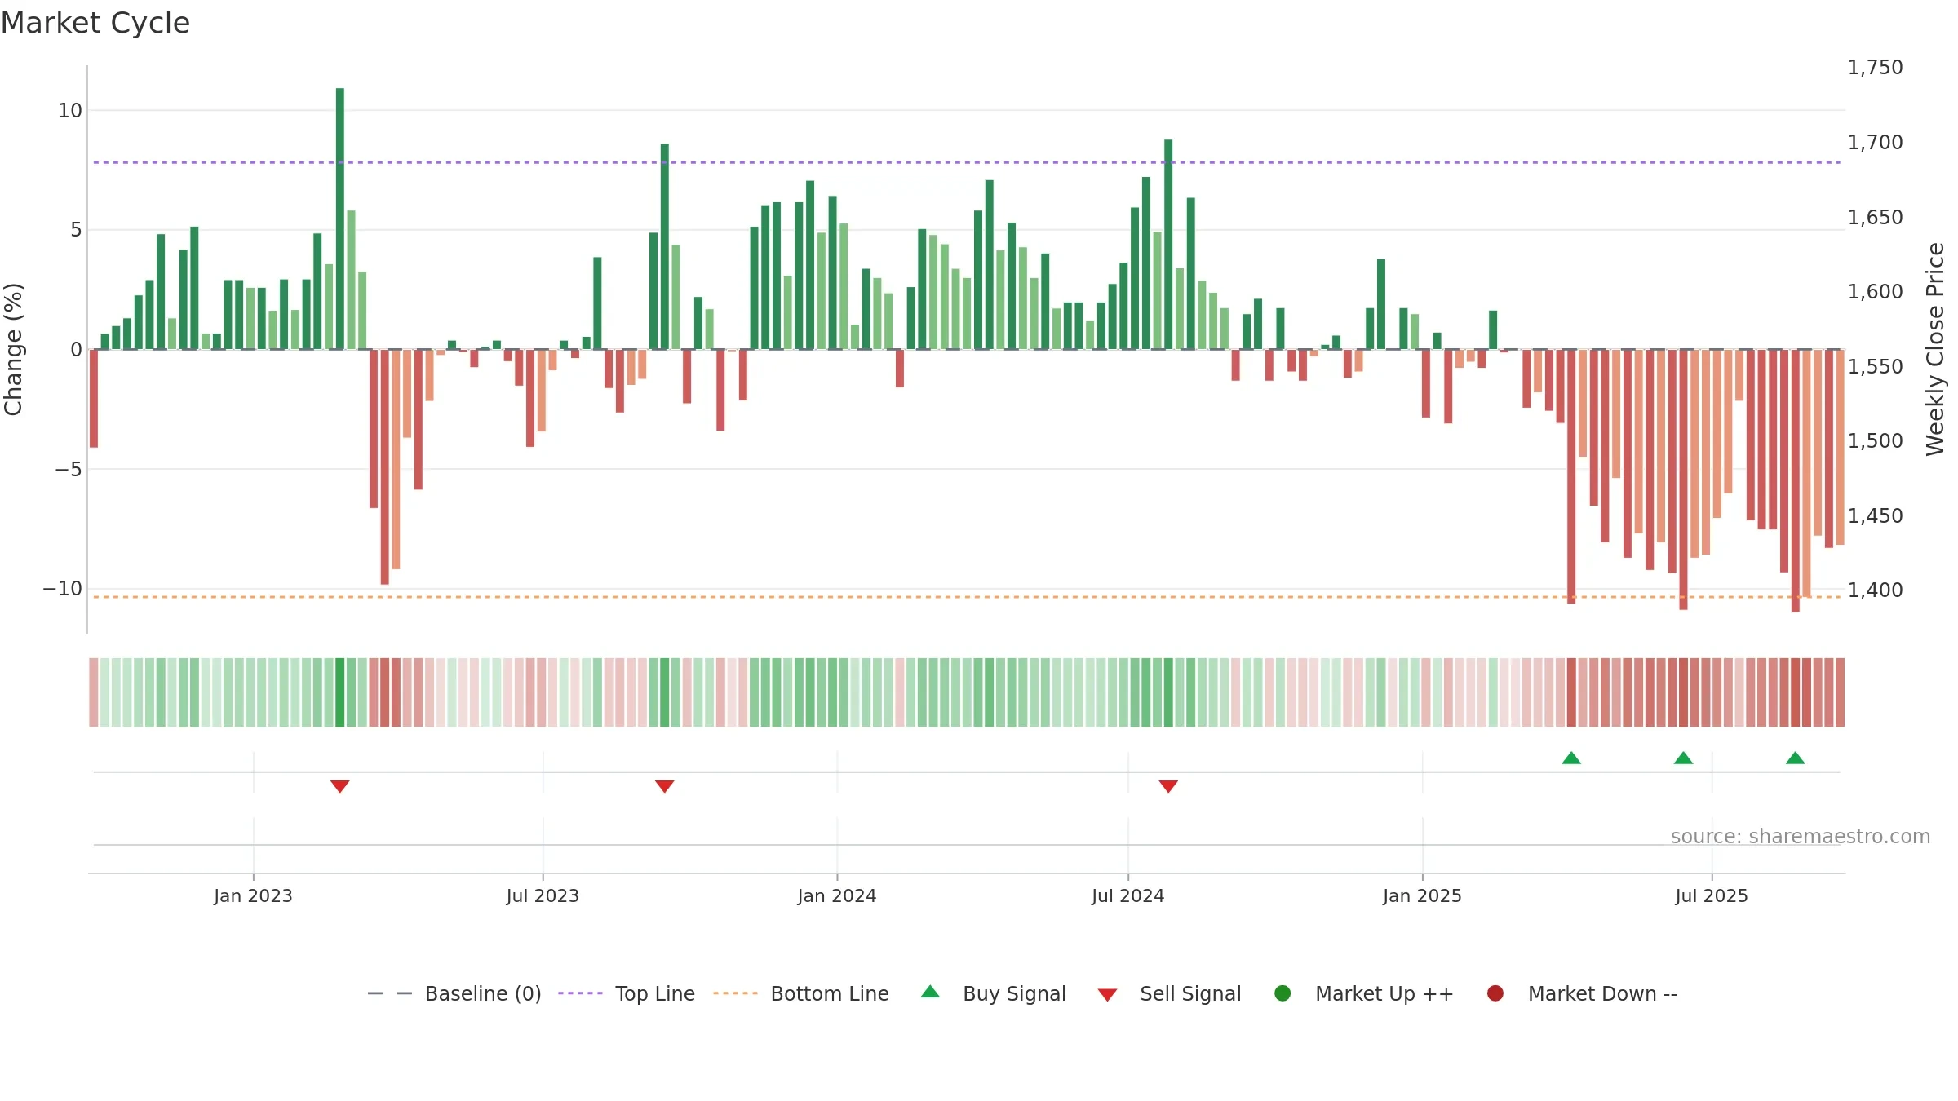The height and width of the screenshot is (1101, 1958).
Task: Click the purple dotted Top Line legend sample
Action: pos(580,993)
